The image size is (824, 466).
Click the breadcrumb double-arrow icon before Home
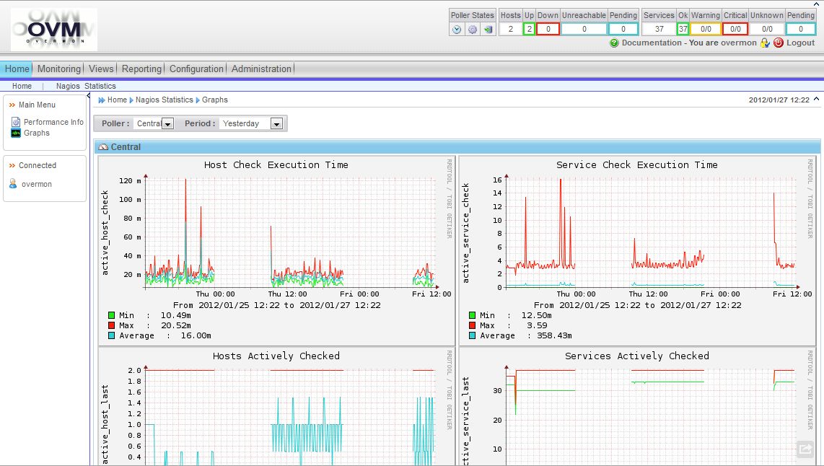102,100
